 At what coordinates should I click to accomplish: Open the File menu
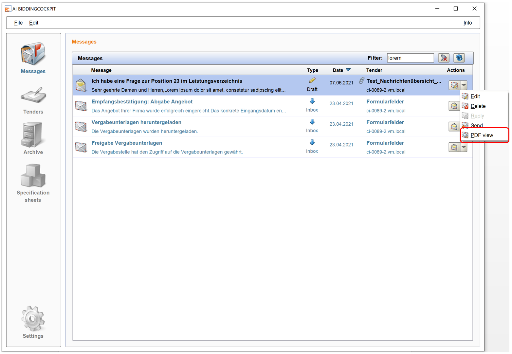pyautogui.click(x=18, y=23)
